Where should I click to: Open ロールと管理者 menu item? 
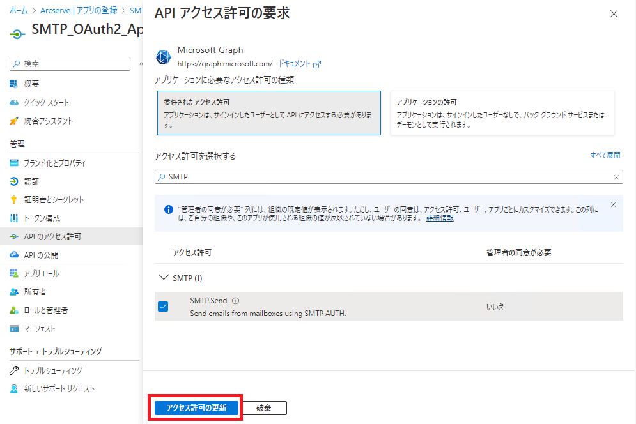click(46, 310)
